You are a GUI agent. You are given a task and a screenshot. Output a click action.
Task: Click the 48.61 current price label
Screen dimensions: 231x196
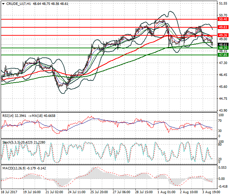(x=223, y=44)
